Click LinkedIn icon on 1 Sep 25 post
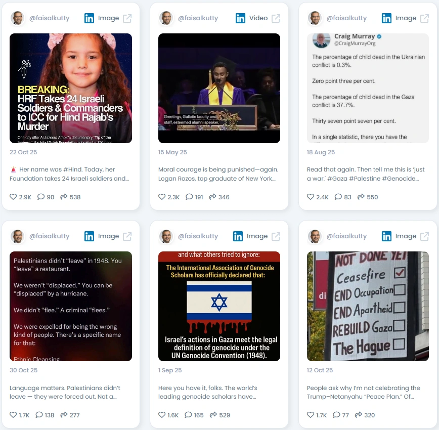 [x=238, y=236]
